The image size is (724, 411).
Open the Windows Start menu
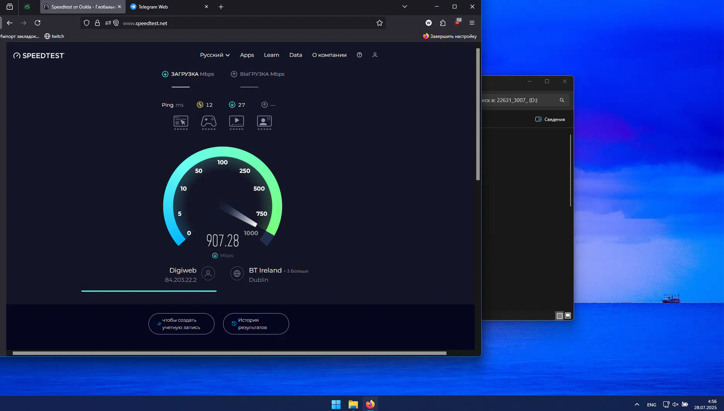[x=336, y=404]
